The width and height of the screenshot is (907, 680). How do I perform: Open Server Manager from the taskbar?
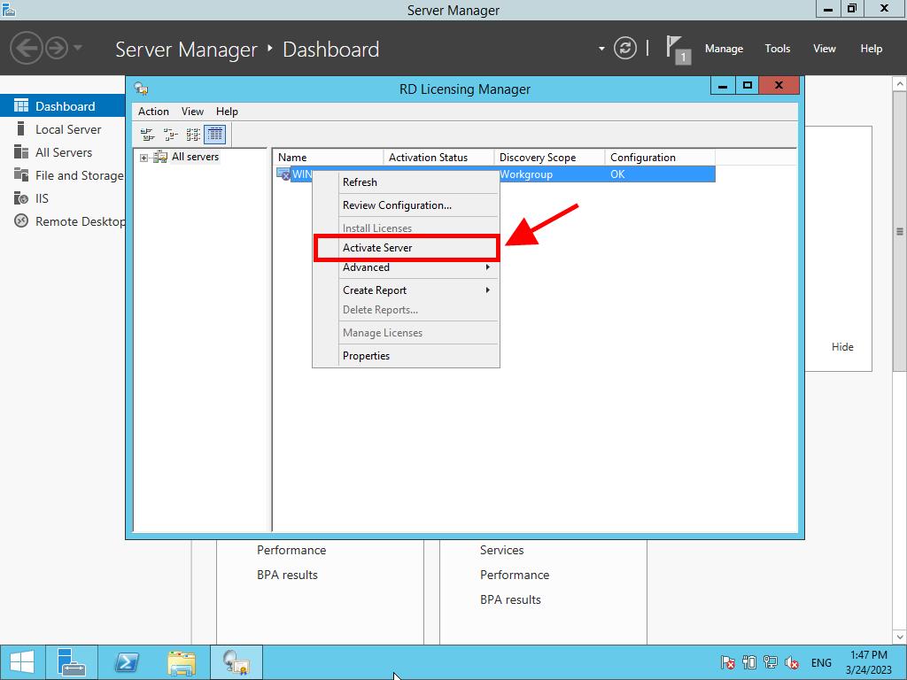click(72, 662)
